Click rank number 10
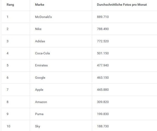 (x=8, y=126)
